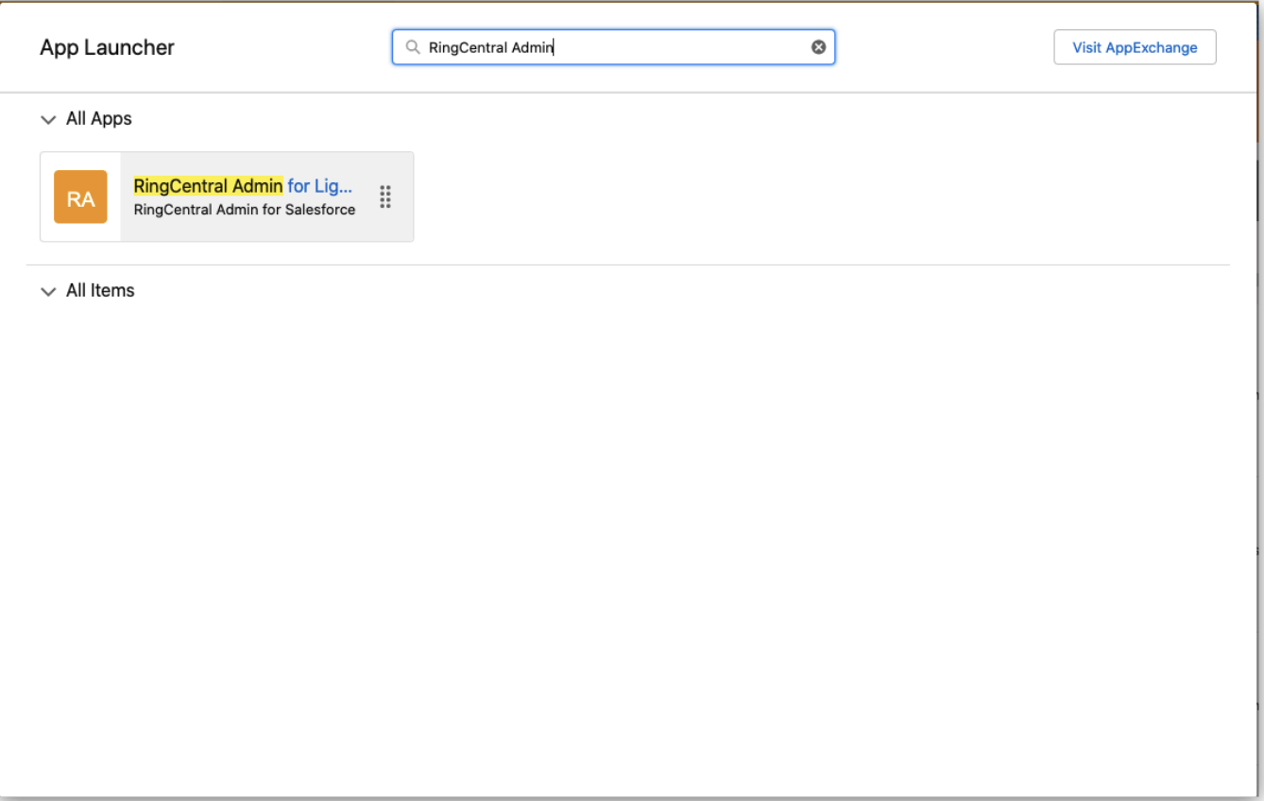Click the App Launcher heading

(x=107, y=47)
